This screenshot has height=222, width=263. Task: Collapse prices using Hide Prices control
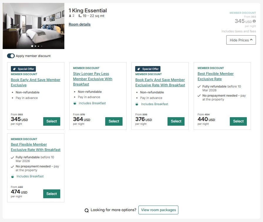241,40
